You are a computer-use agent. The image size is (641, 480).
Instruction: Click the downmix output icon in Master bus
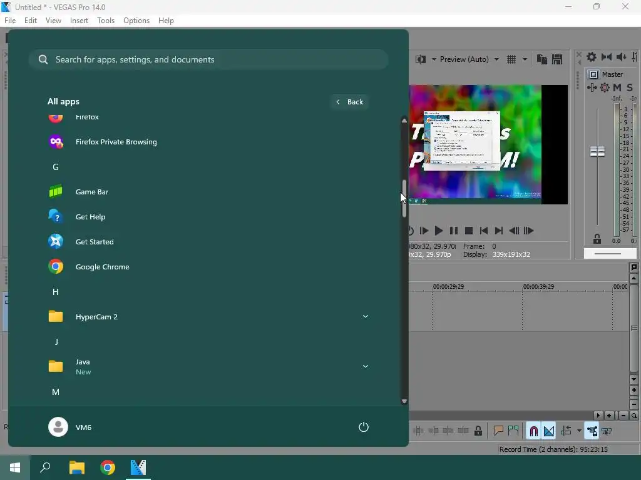coord(606,57)
